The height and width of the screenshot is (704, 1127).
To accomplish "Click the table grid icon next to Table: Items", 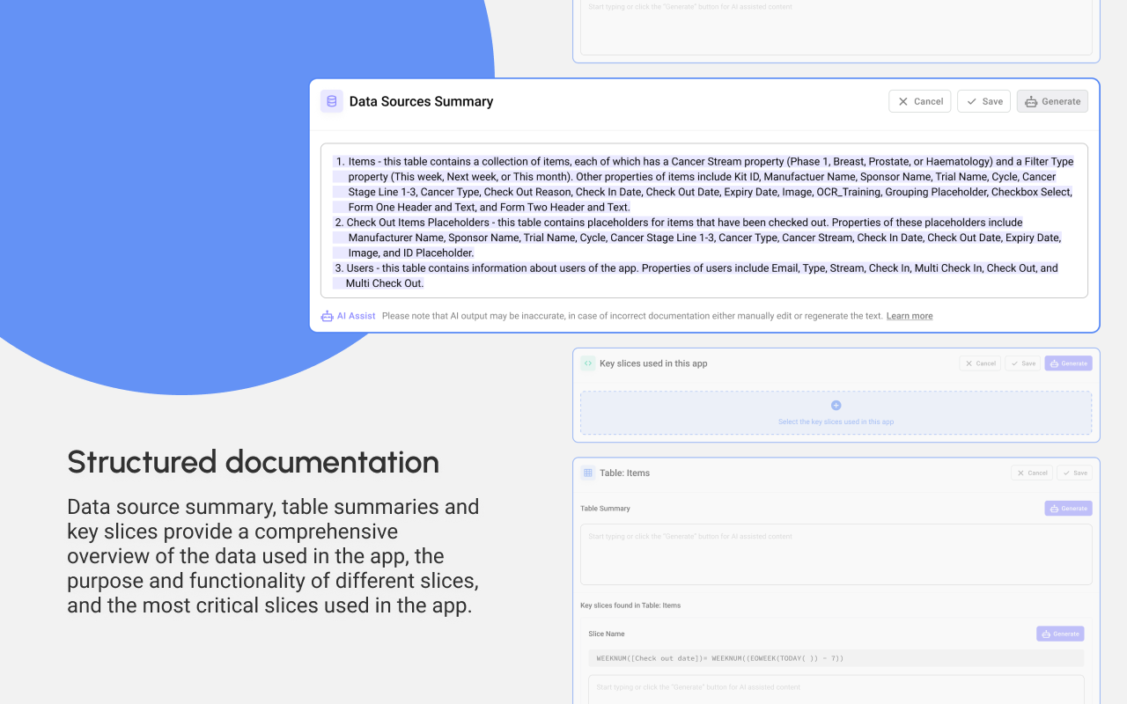I will point(586,473).
